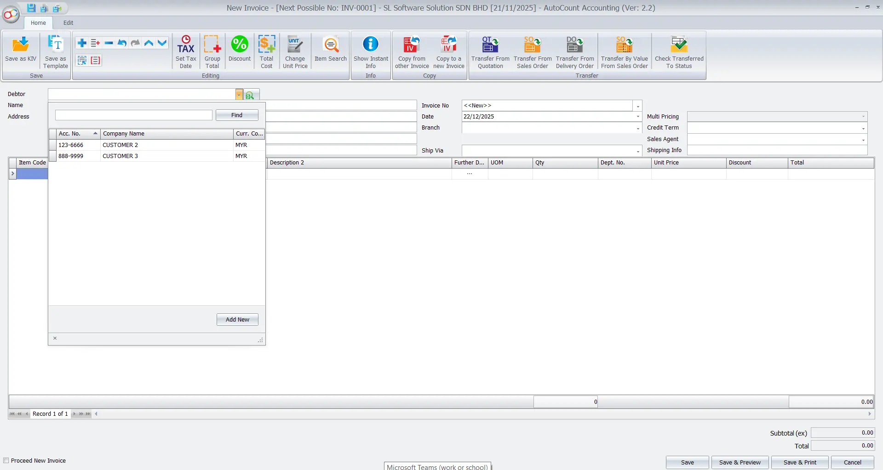Apply a Discount with the percent icon

[x=239, y=51]
